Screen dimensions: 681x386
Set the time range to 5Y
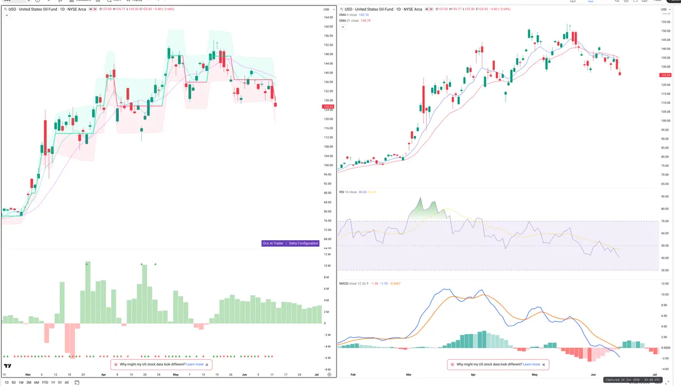coord(60,383)
